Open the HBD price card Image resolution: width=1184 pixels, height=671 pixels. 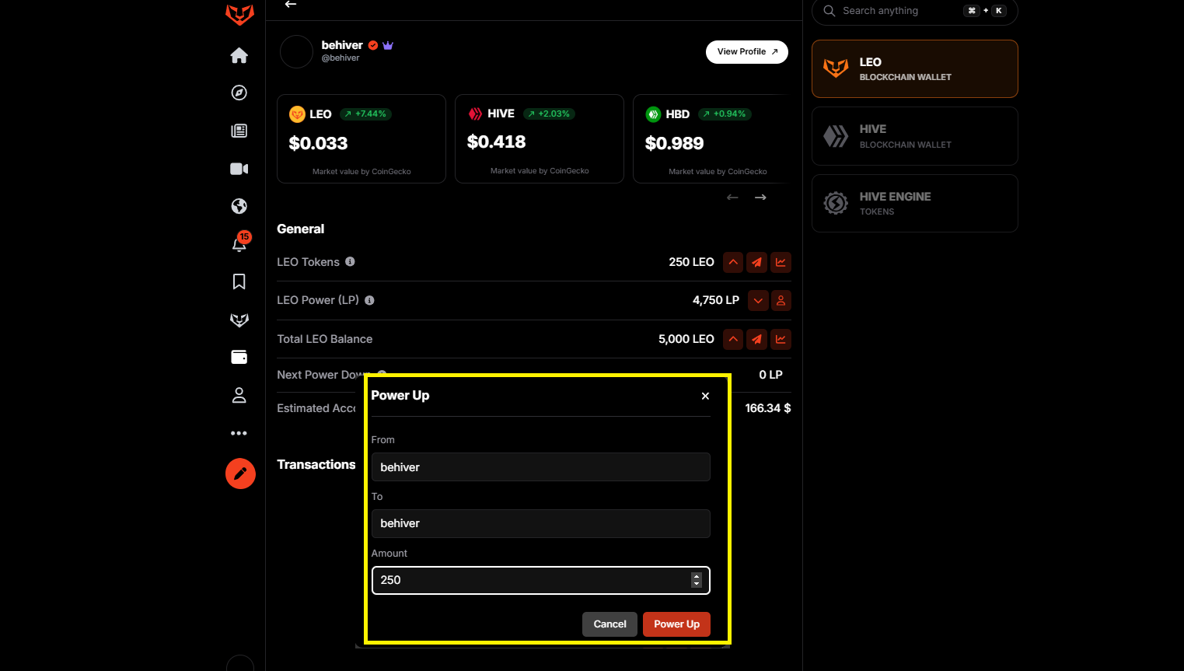click(x=711, y=139)
